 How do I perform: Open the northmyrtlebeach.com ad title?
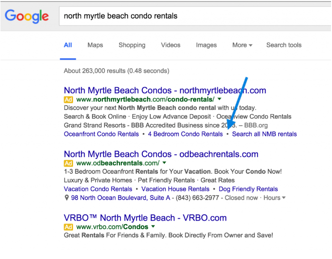pos(165,90)
